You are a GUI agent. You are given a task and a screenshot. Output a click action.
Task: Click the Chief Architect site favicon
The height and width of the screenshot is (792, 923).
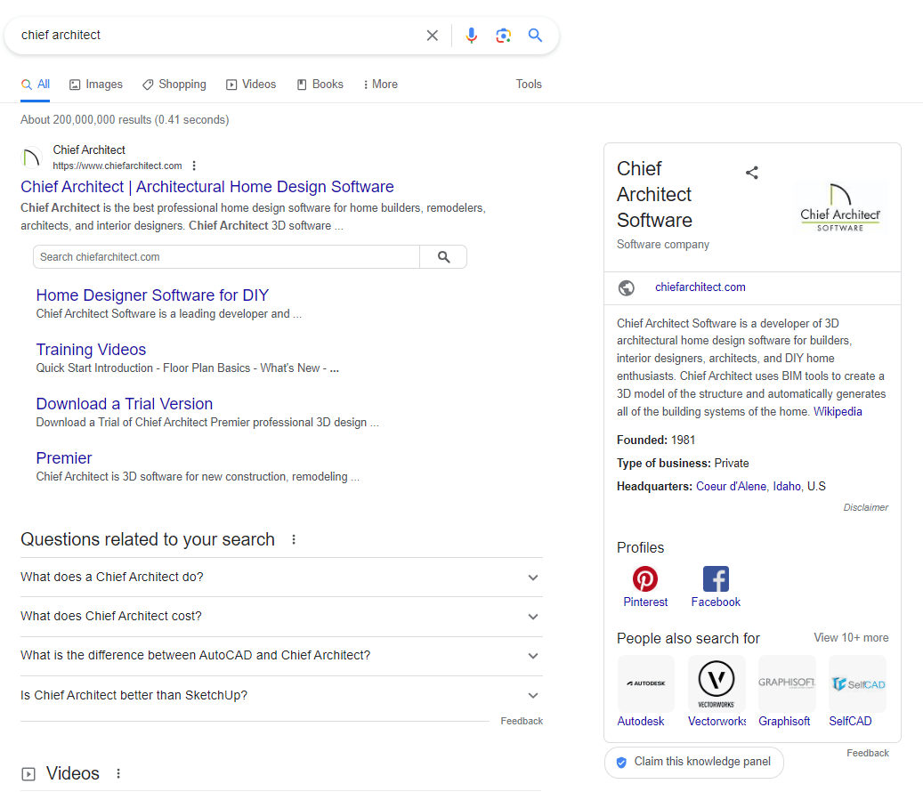pyautogui.click(x=31, y=158)
